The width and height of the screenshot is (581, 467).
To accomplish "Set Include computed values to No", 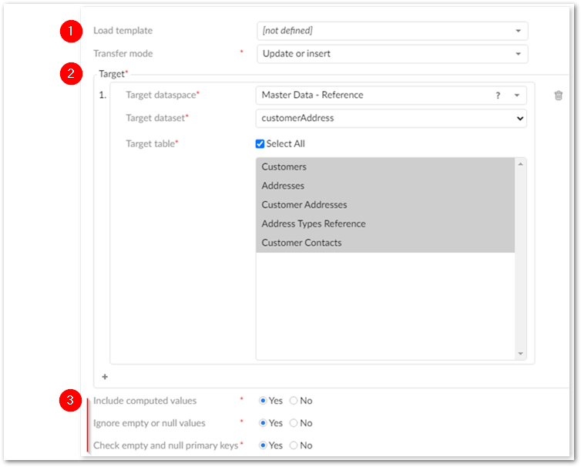I will click(x=294, y=401).
